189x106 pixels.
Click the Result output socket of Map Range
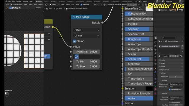pos(102,22)
